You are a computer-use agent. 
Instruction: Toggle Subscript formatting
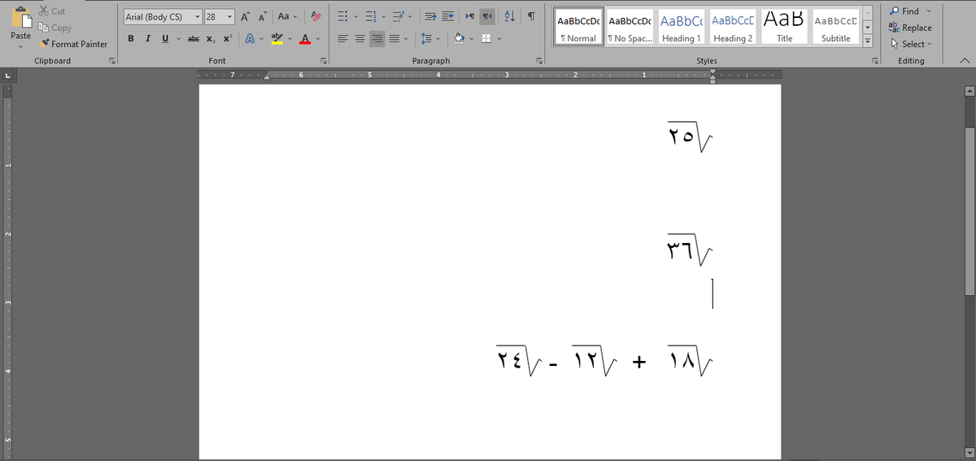(210, 39)
